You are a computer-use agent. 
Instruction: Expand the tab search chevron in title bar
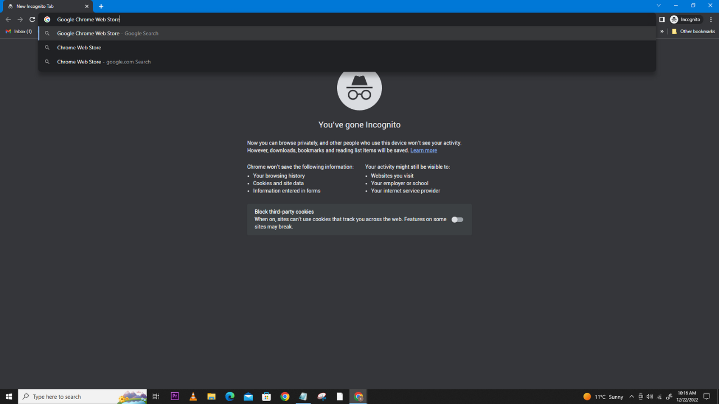659,6
